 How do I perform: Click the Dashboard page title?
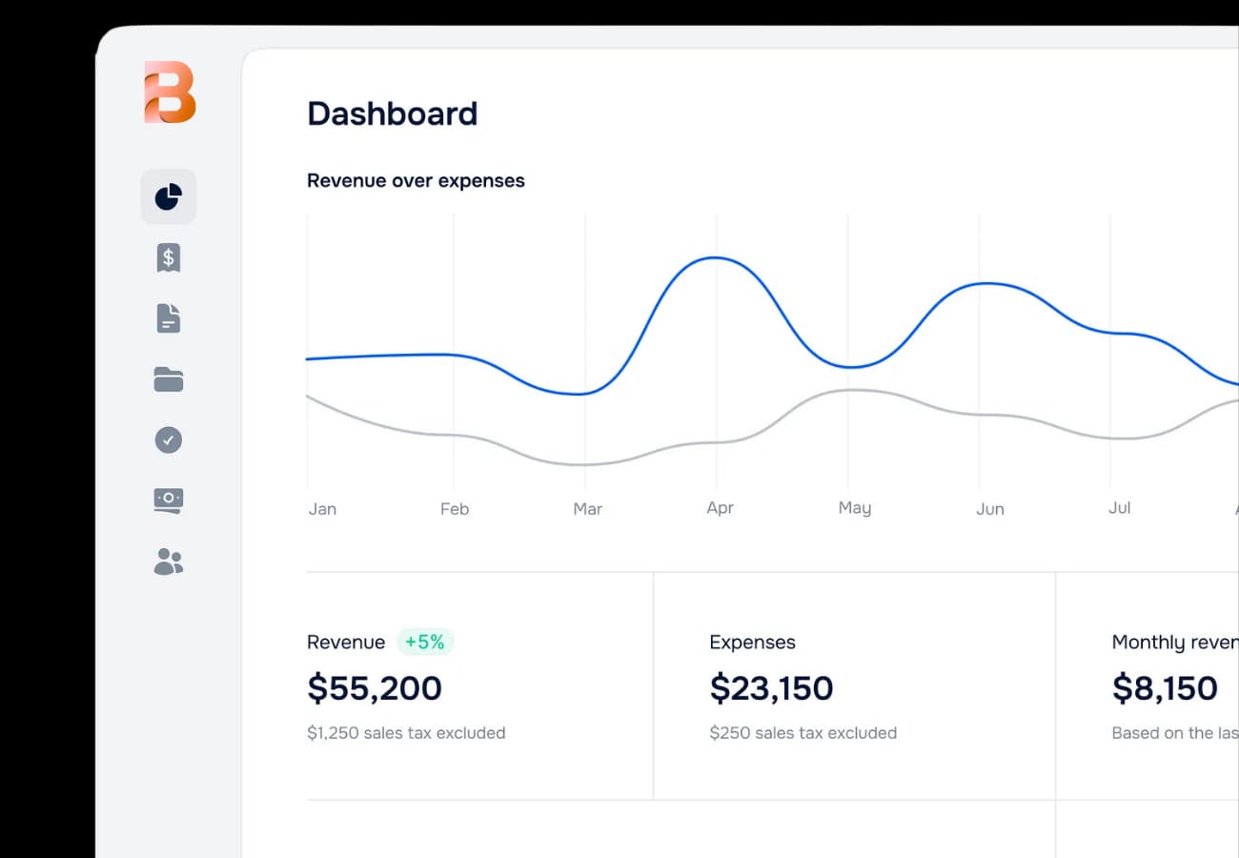392,113
